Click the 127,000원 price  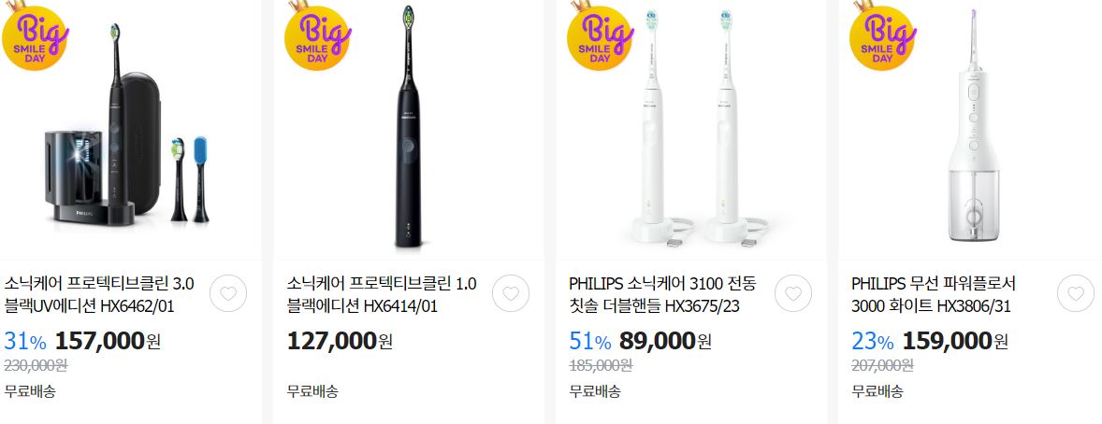pyautogui.click(x=340, y=341)
